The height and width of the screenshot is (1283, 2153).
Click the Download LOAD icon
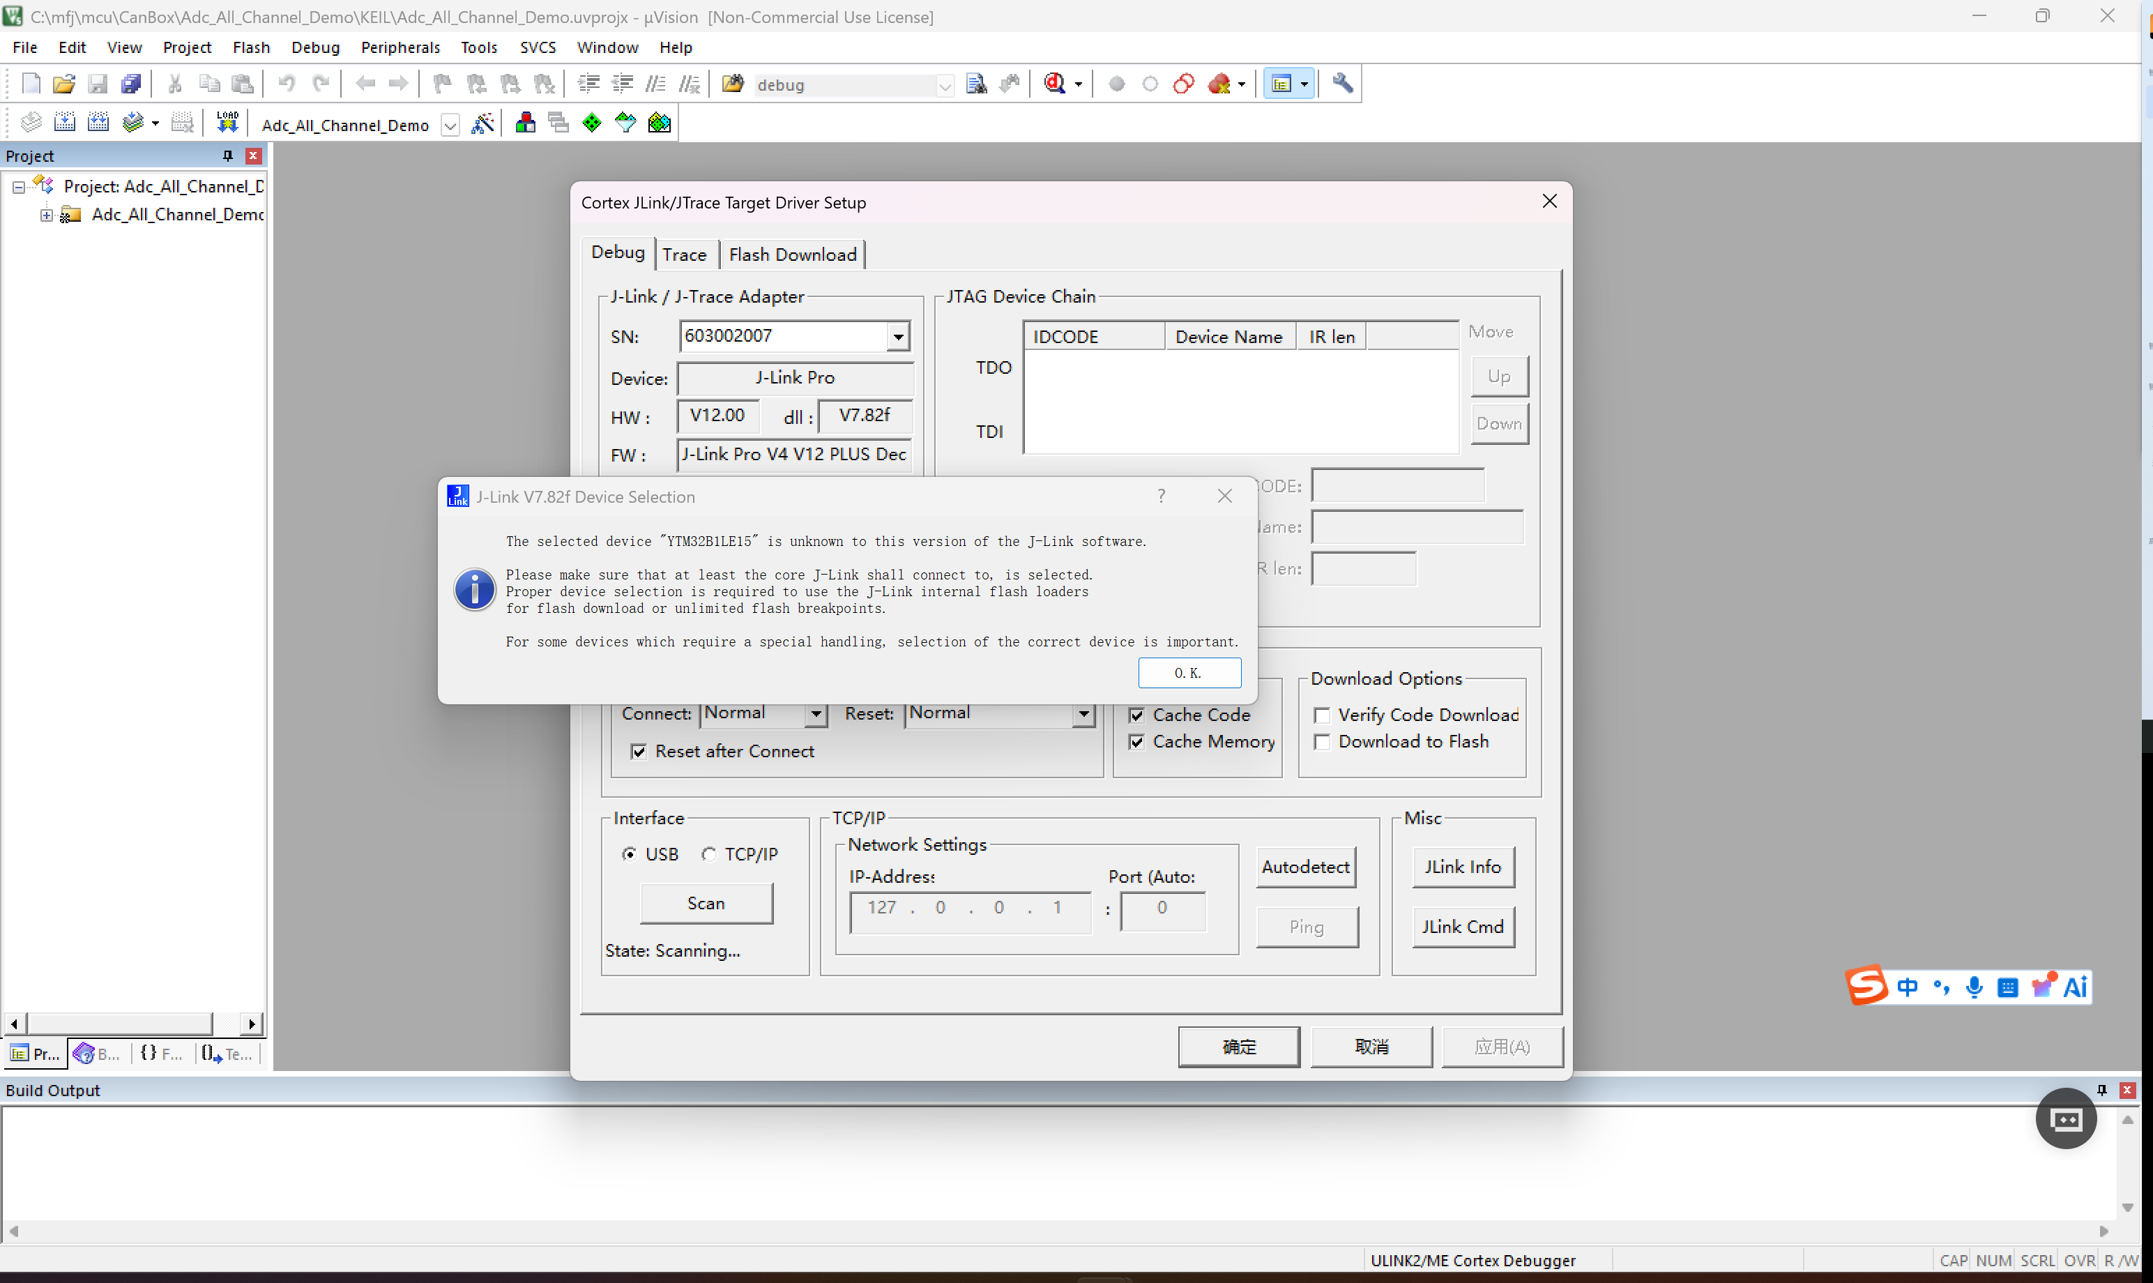227,123
